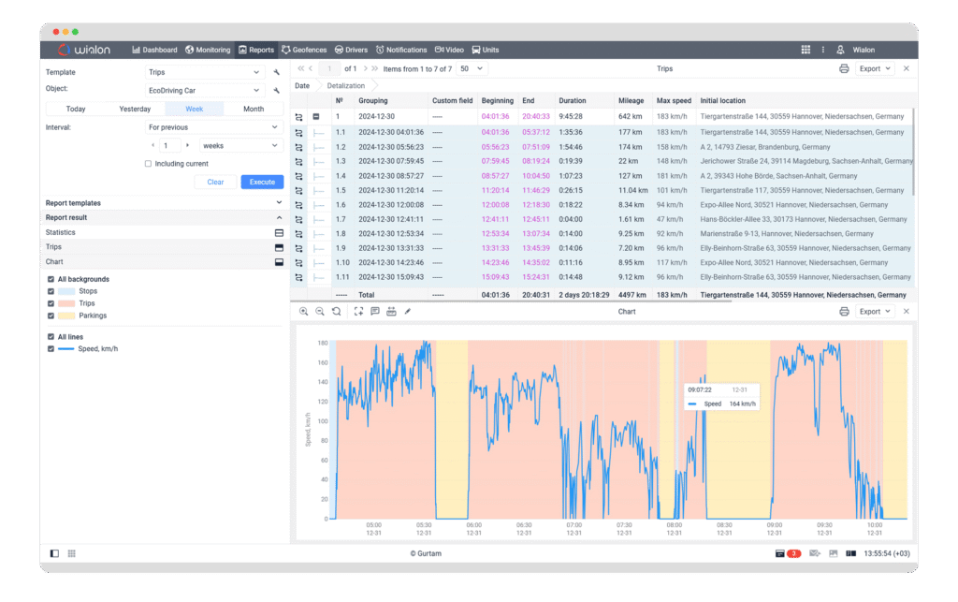Click the pencil marker icon in chart toolbar

407,311
